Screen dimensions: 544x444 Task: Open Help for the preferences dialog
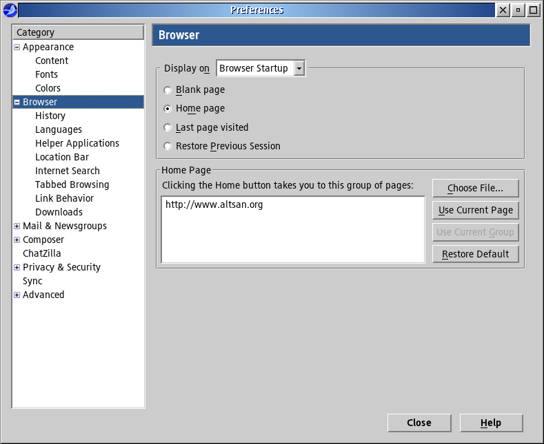[491, 423]
